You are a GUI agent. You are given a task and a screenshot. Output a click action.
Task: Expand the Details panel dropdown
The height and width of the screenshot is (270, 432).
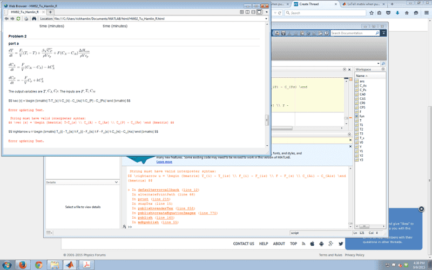[116, 183]
